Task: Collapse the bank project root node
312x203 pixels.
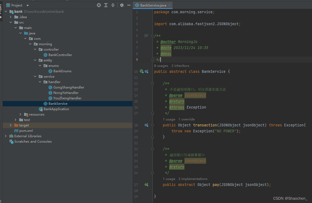Action: pyautogui.click(x=6, y=12)
